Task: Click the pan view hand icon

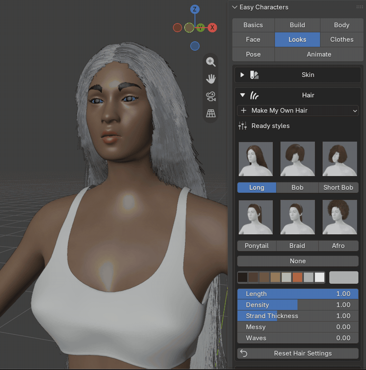Action: [x=211, y=79]
